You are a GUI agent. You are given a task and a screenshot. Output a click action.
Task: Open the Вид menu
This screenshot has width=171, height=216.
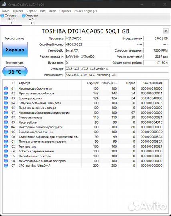[x=43, y=11]
